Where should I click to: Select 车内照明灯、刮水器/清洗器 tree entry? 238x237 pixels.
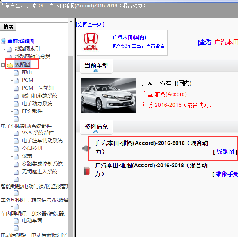coord(33,214)
